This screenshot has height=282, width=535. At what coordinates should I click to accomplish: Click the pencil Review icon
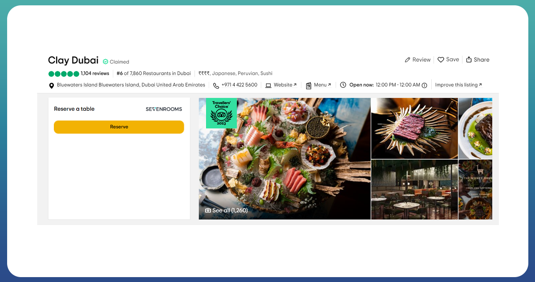407,60
